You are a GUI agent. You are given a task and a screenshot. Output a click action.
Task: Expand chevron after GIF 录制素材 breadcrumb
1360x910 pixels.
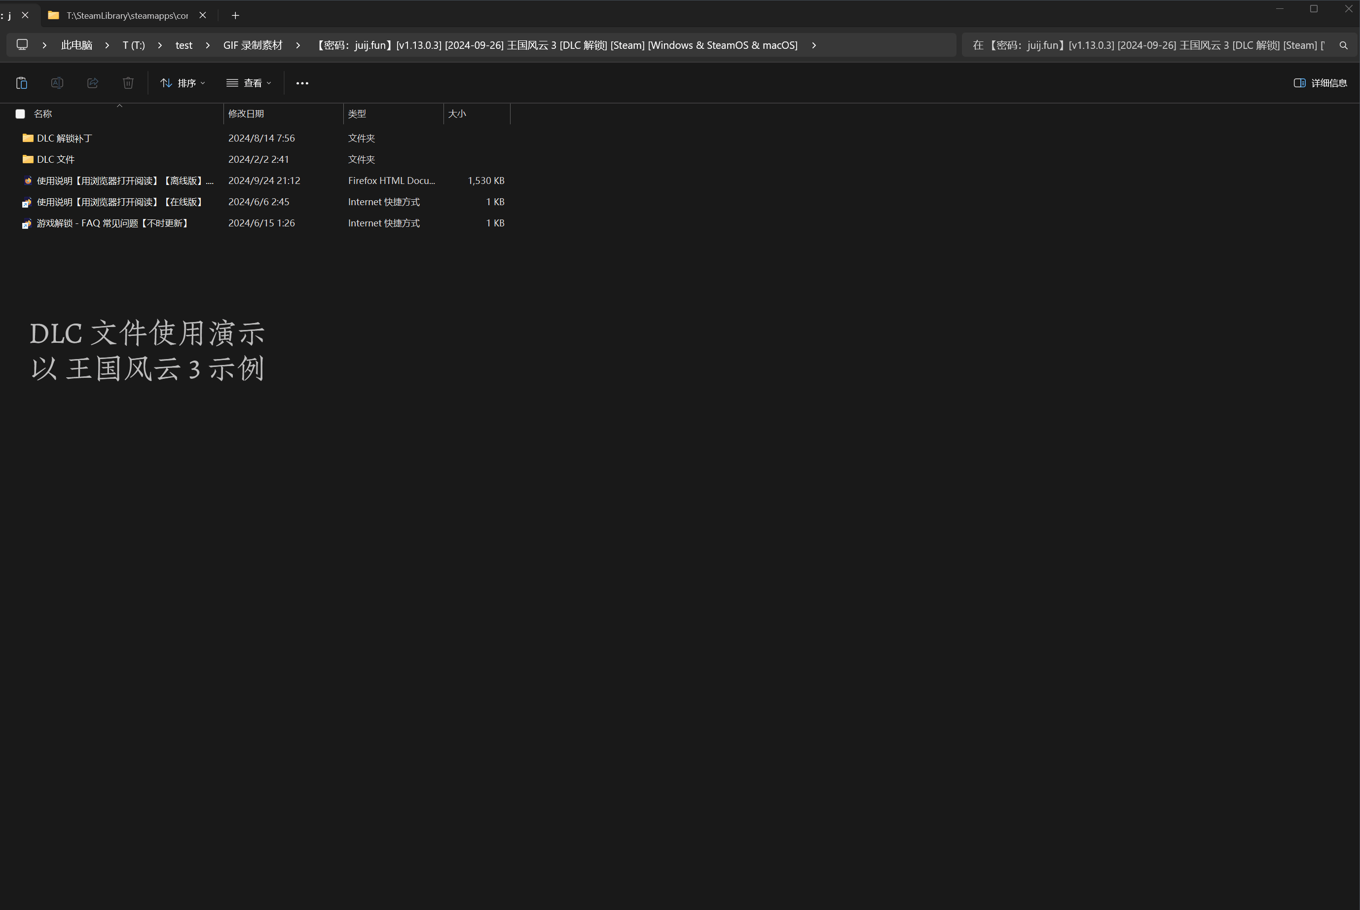(298, 45)
